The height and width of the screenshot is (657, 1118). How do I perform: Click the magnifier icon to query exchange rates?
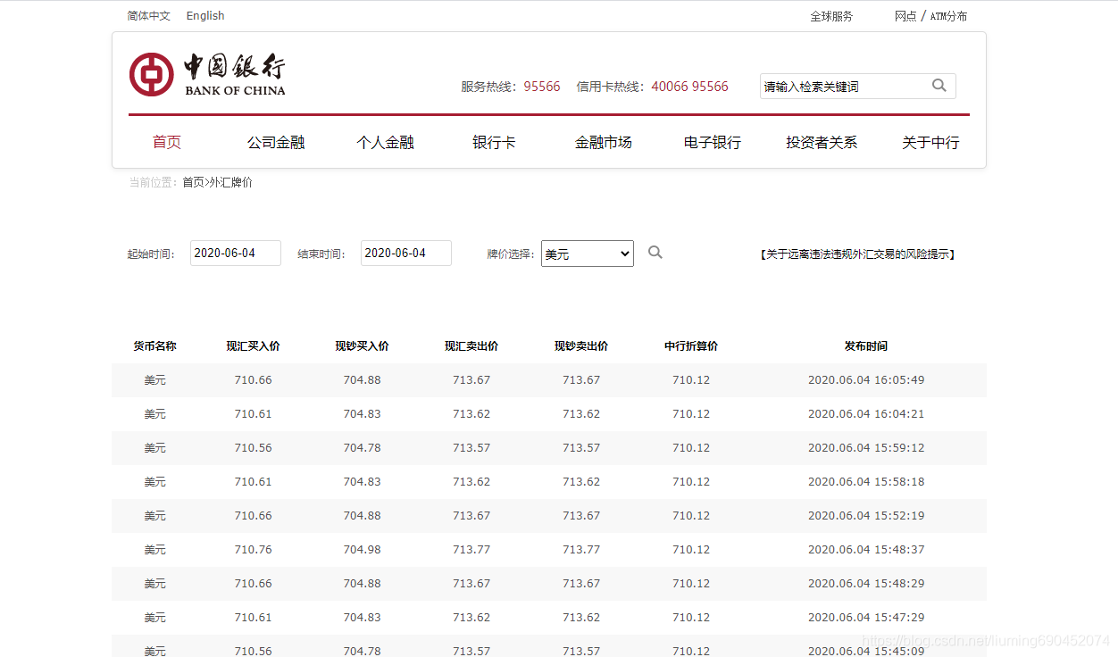click(655, 253)
